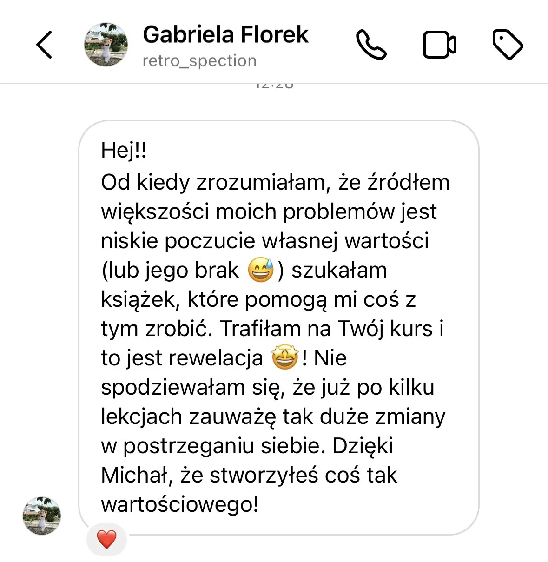The image size is (548, 562).
Task: Tap the partially hidden 12:28 timestamp
Action: 274,85
